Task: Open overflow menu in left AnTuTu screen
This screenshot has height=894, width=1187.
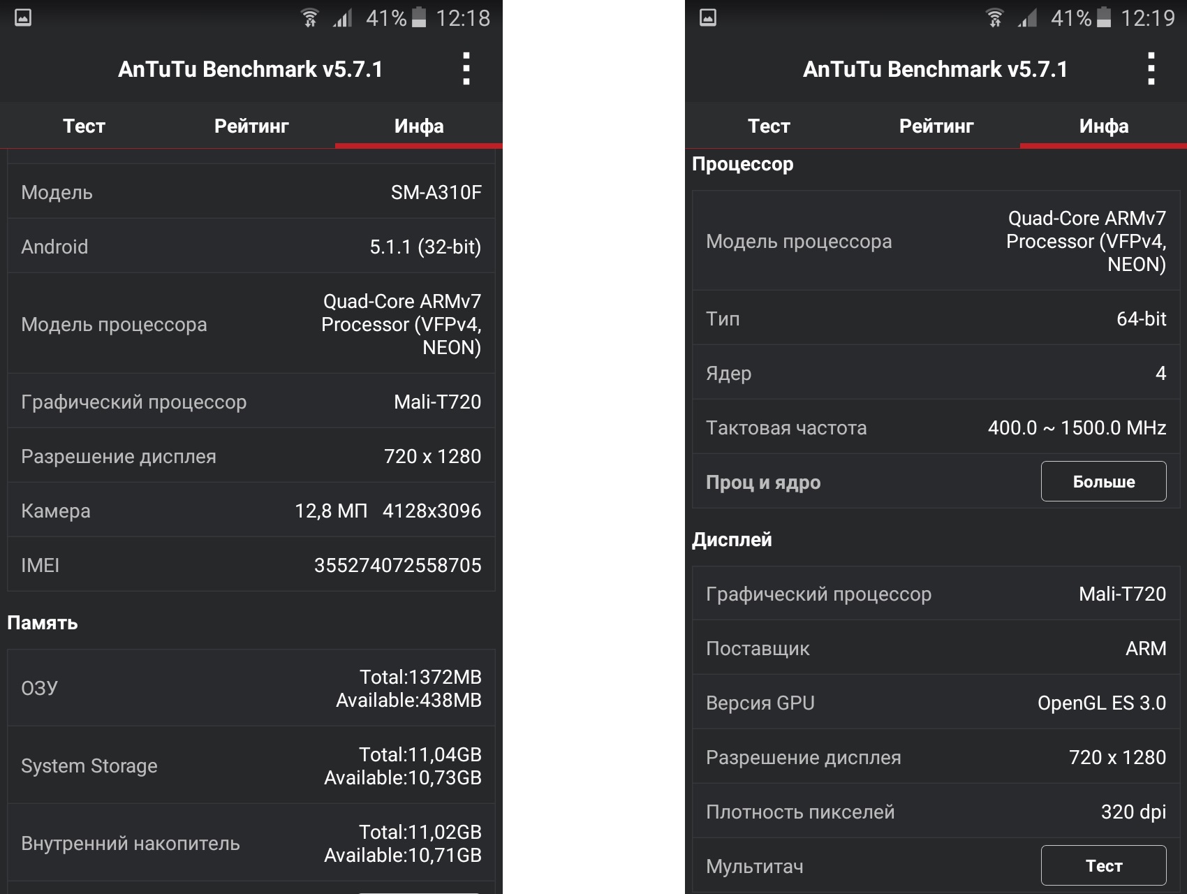Action: (466, 69)
